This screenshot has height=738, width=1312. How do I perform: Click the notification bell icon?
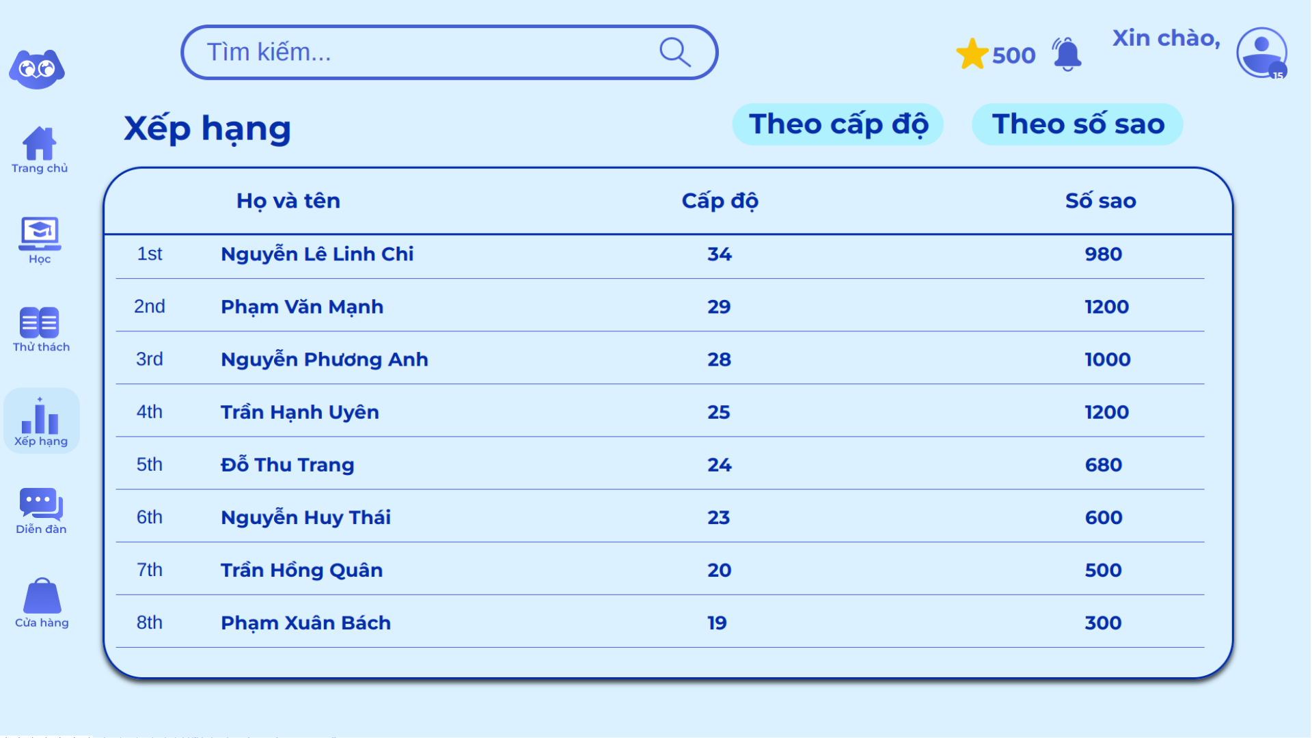click(1067, 54)
